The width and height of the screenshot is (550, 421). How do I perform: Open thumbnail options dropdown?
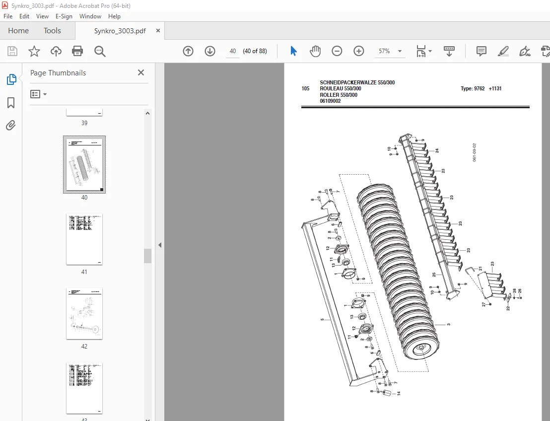coord(39,94)
